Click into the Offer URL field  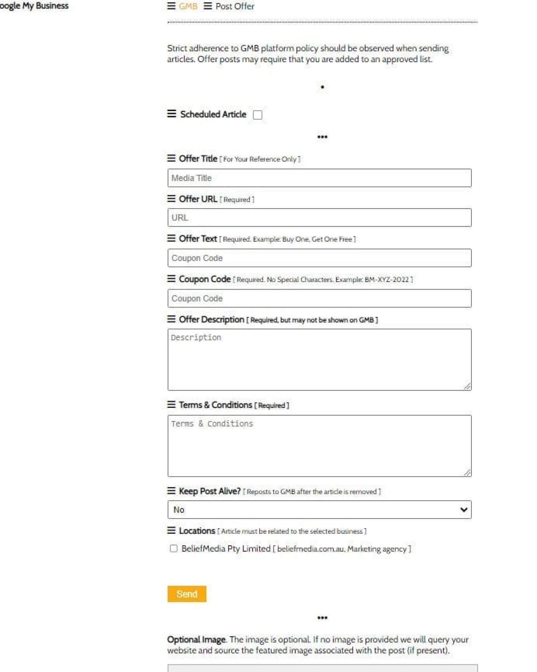319,218
